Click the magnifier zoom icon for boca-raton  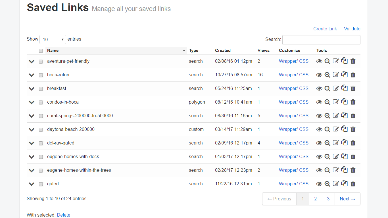coord(327,75)
